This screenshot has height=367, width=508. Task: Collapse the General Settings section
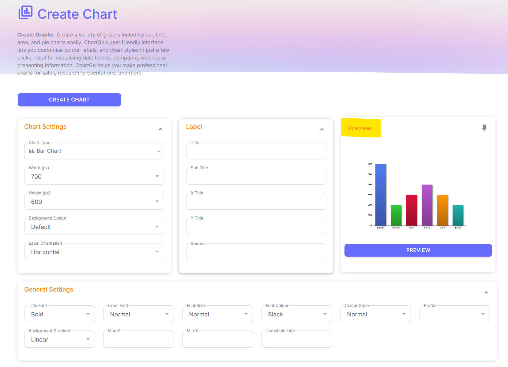[486, 292]
